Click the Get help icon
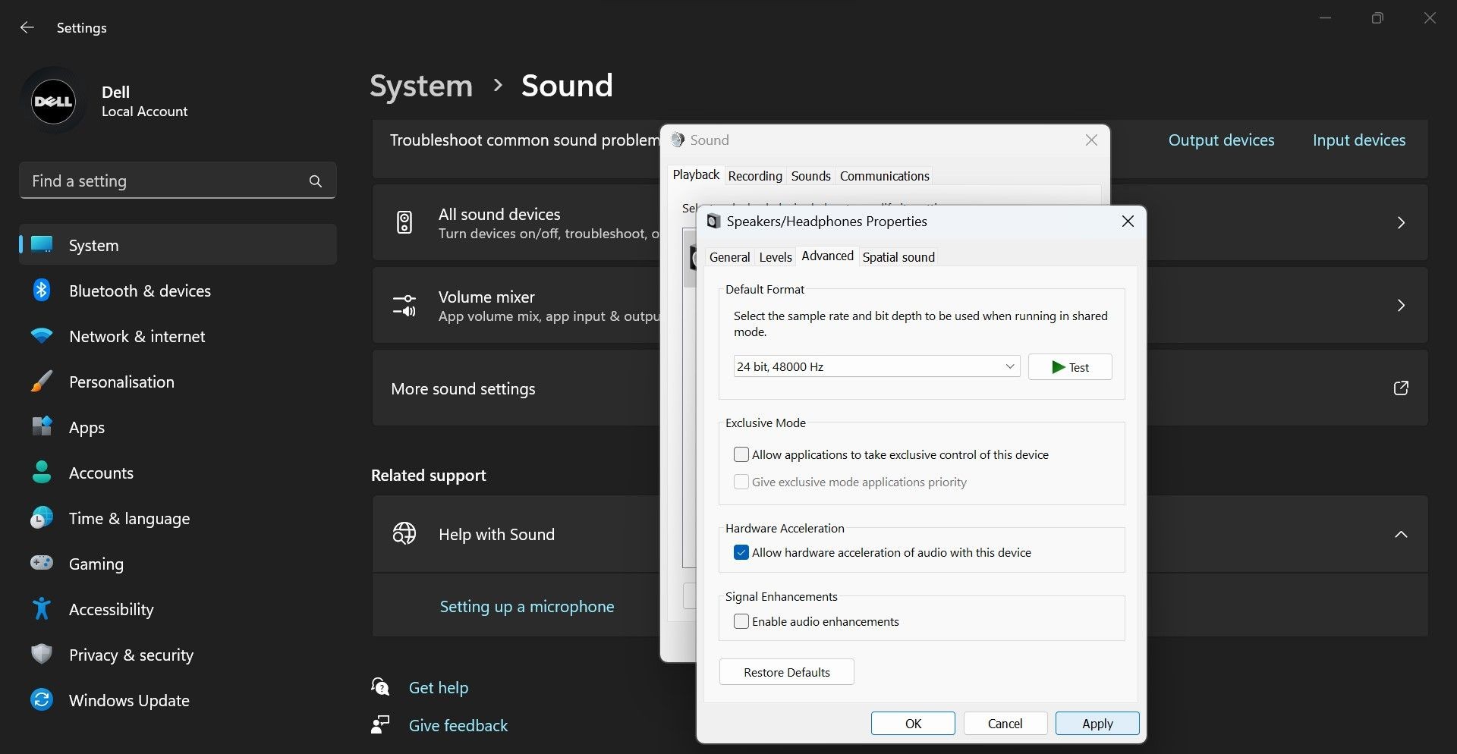Screen dimensions: 1457x754 point(380,687)
